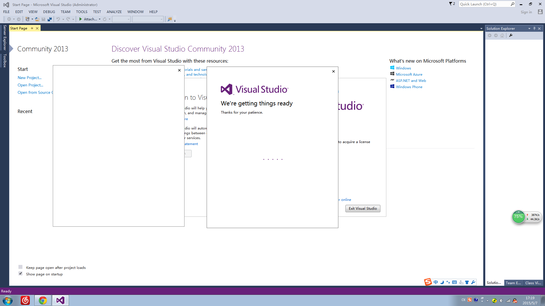Expand the Attach dropdown arrow

100,19
